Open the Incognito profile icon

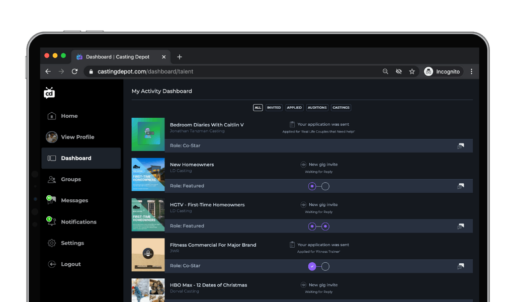click(428, 71)
